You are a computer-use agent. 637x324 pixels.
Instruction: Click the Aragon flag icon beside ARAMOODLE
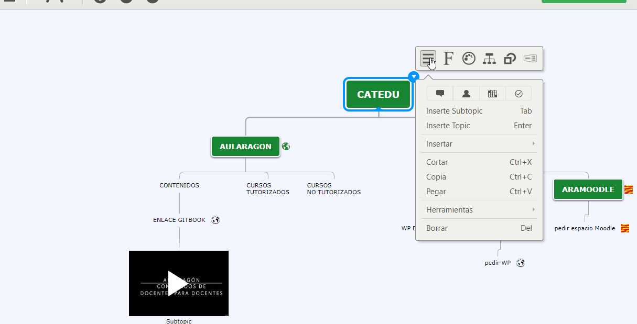click(x=629, y=189)
